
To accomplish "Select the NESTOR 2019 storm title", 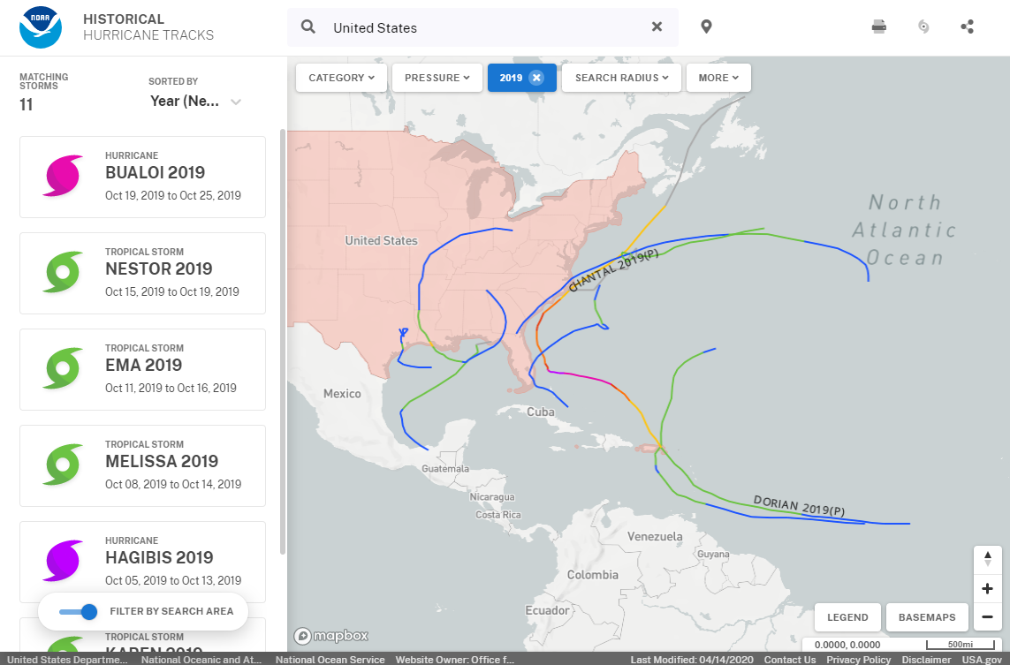I will click(x=159, y=268).
